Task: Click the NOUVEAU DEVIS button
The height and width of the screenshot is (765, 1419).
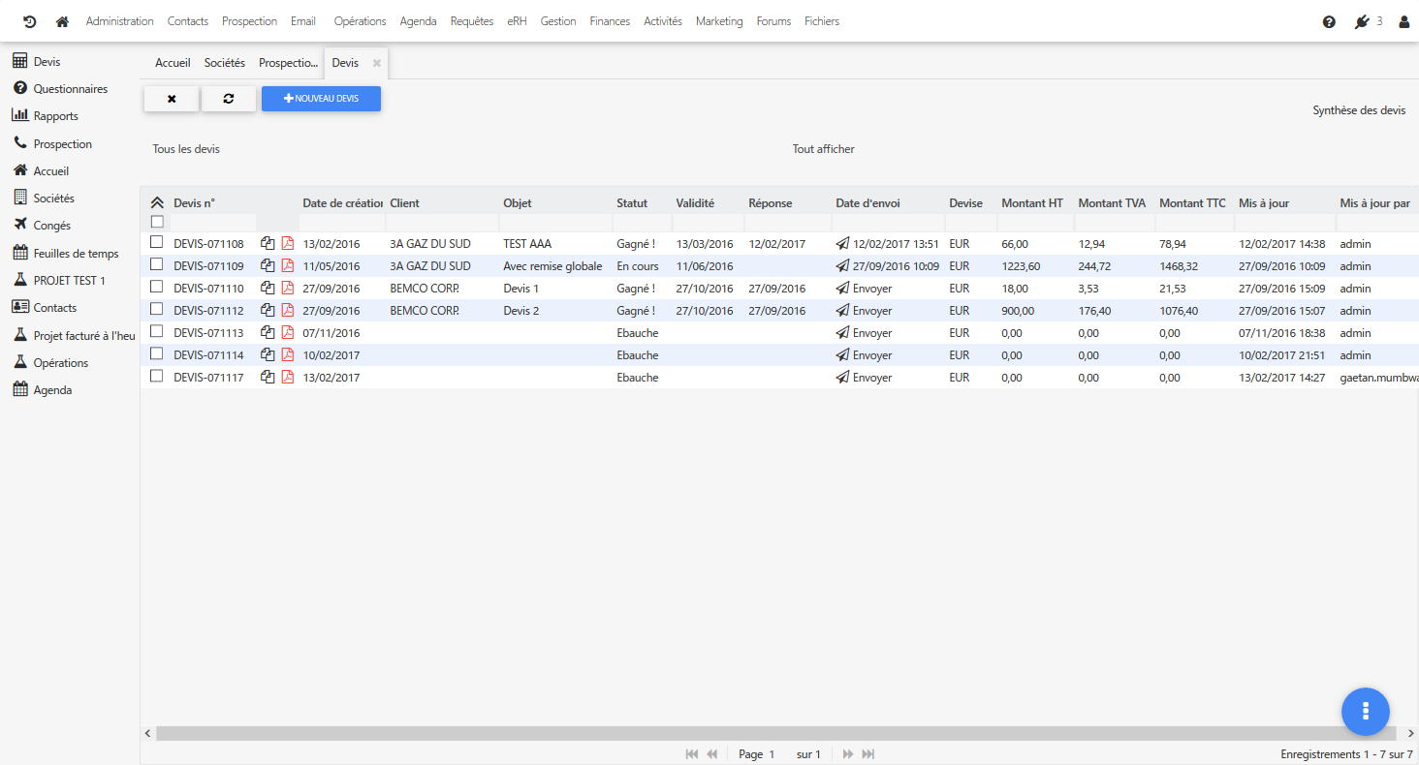Action: pos(321,99)
